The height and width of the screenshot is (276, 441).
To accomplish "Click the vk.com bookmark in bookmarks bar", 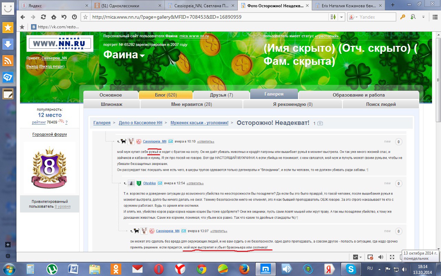I will 54,27.
